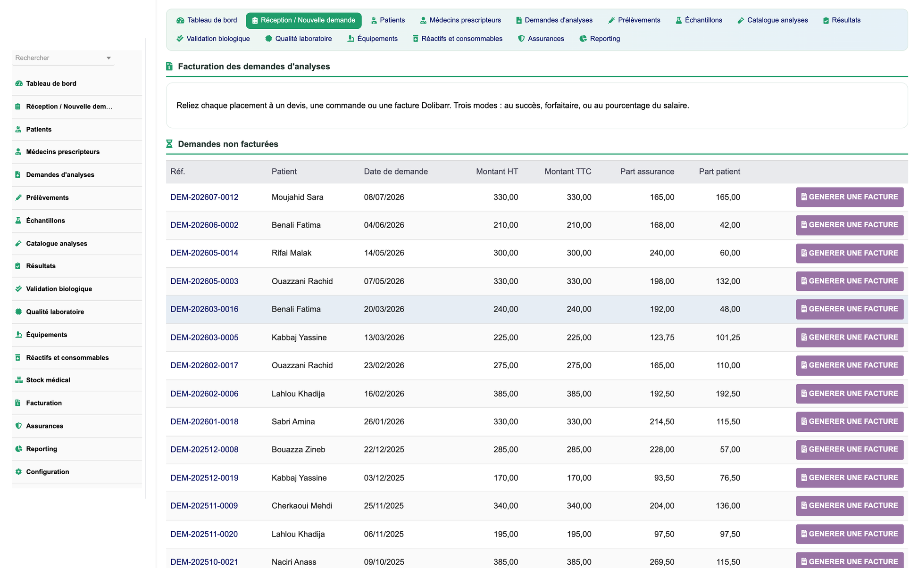Switch to the Patients top tab

387,20
